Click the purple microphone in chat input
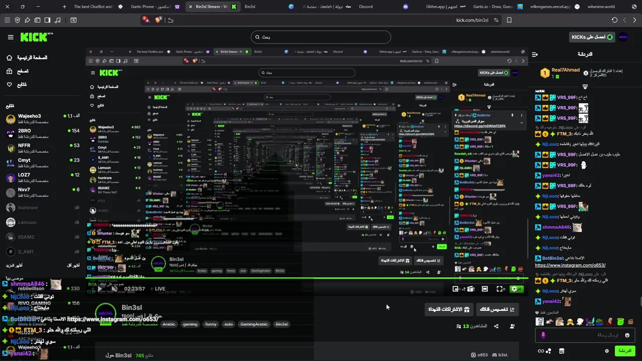The height and width of the screenshot is (361, 642). (543, 335)
